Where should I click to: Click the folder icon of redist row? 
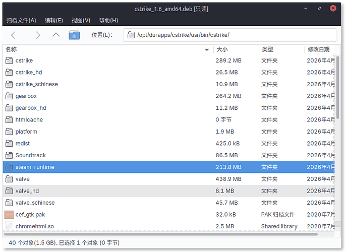point(9,144)
